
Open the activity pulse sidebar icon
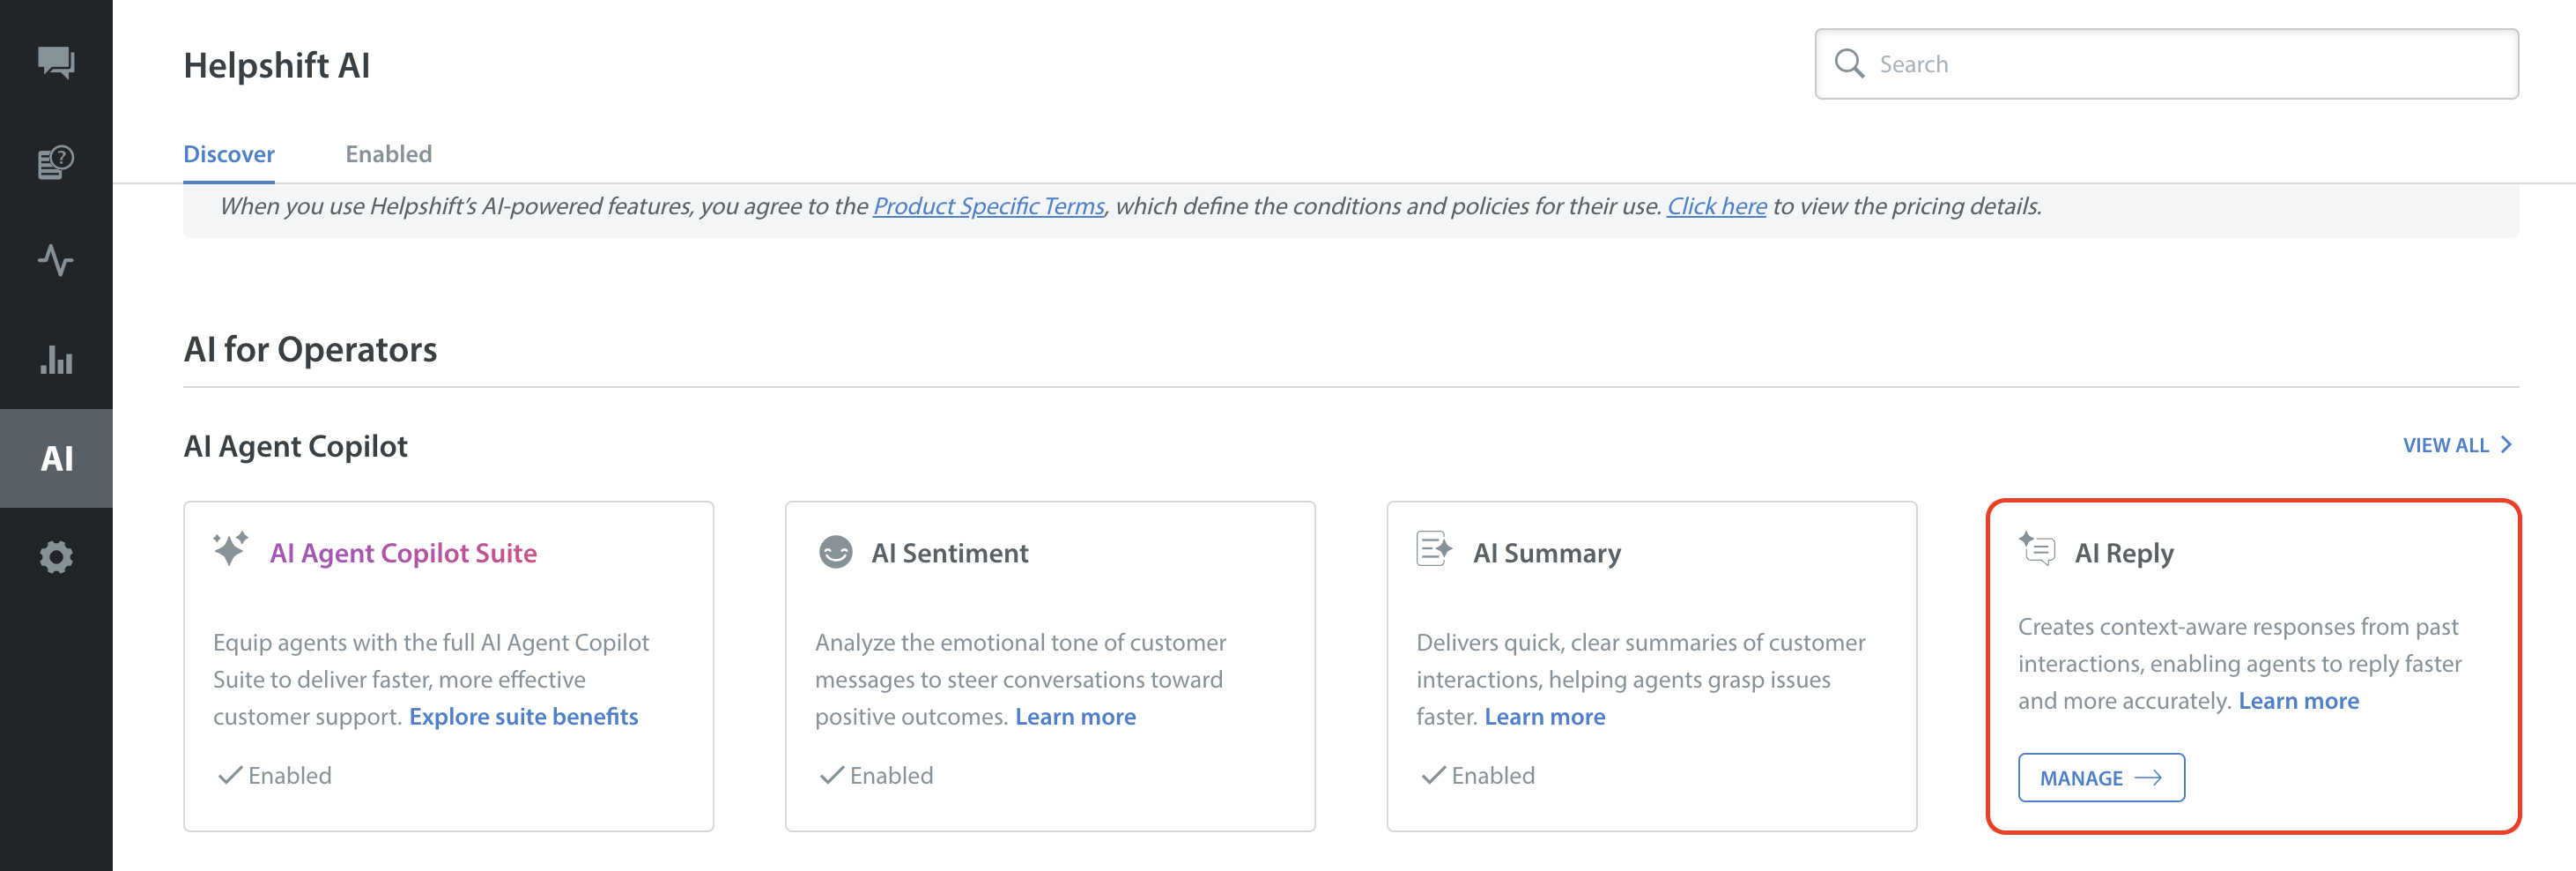[56, 260]
